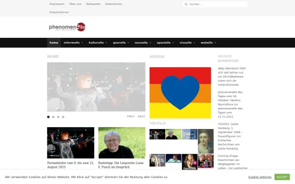Open Cookie settings

(260, 177)
